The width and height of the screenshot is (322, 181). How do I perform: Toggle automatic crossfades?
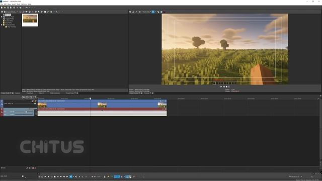119,176
